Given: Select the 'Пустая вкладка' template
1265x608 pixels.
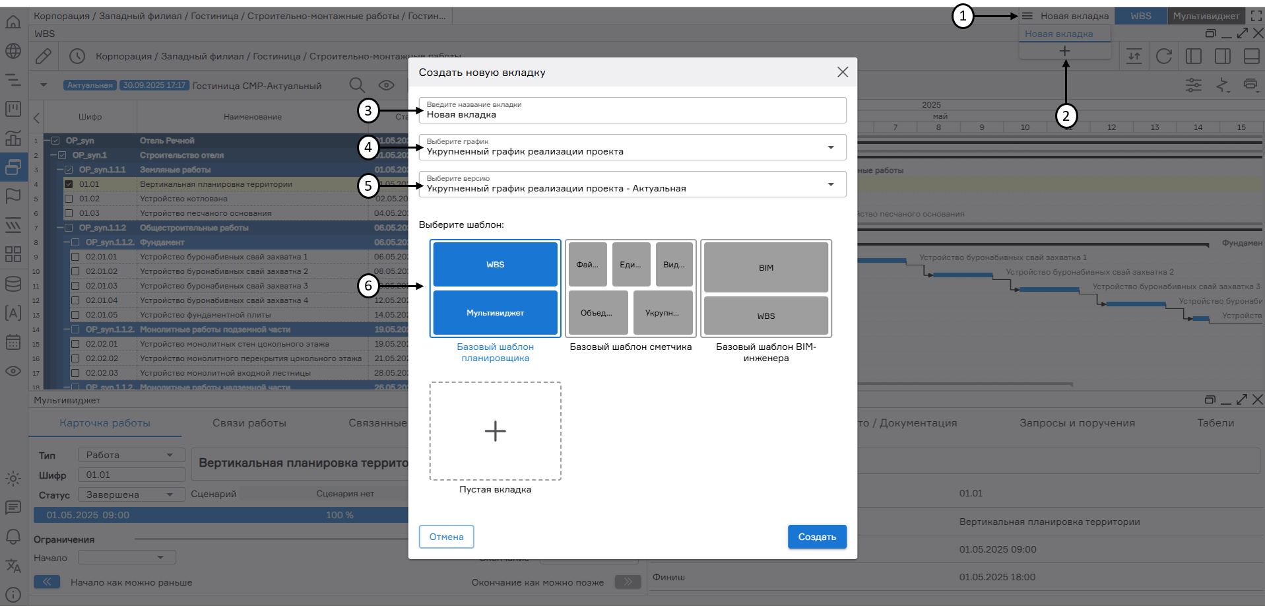Looking at the screenshot, I should coord(495,431).
